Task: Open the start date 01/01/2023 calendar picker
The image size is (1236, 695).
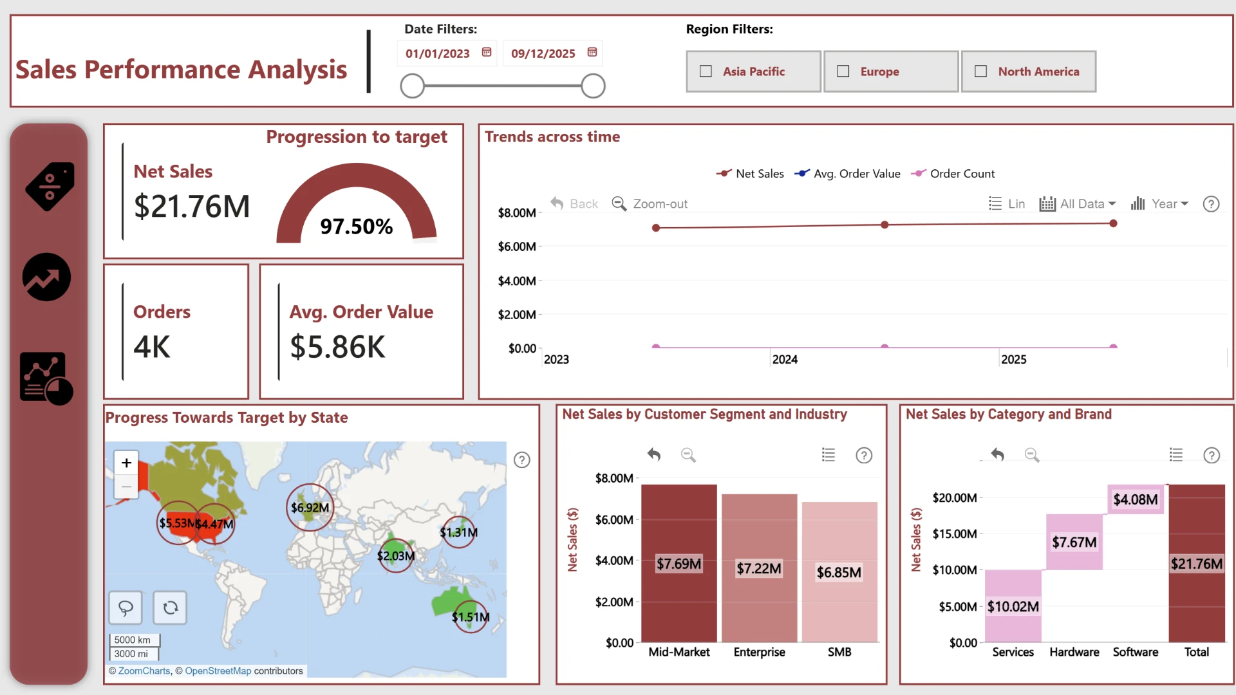Action: point(487,52)
